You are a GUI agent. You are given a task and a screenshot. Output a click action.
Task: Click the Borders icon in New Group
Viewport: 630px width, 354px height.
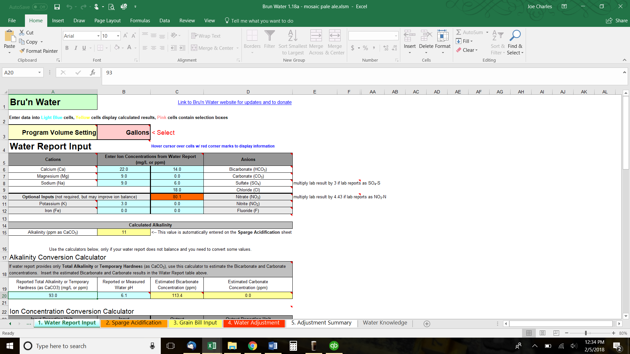click(252, 36)
